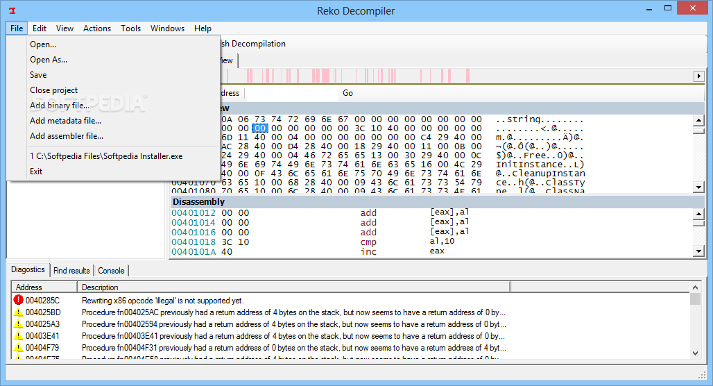The height and width of the screenshot is (386, 713).
Task: Choose Add metadata file... menu entry
Action: click(x=114, y=121)
